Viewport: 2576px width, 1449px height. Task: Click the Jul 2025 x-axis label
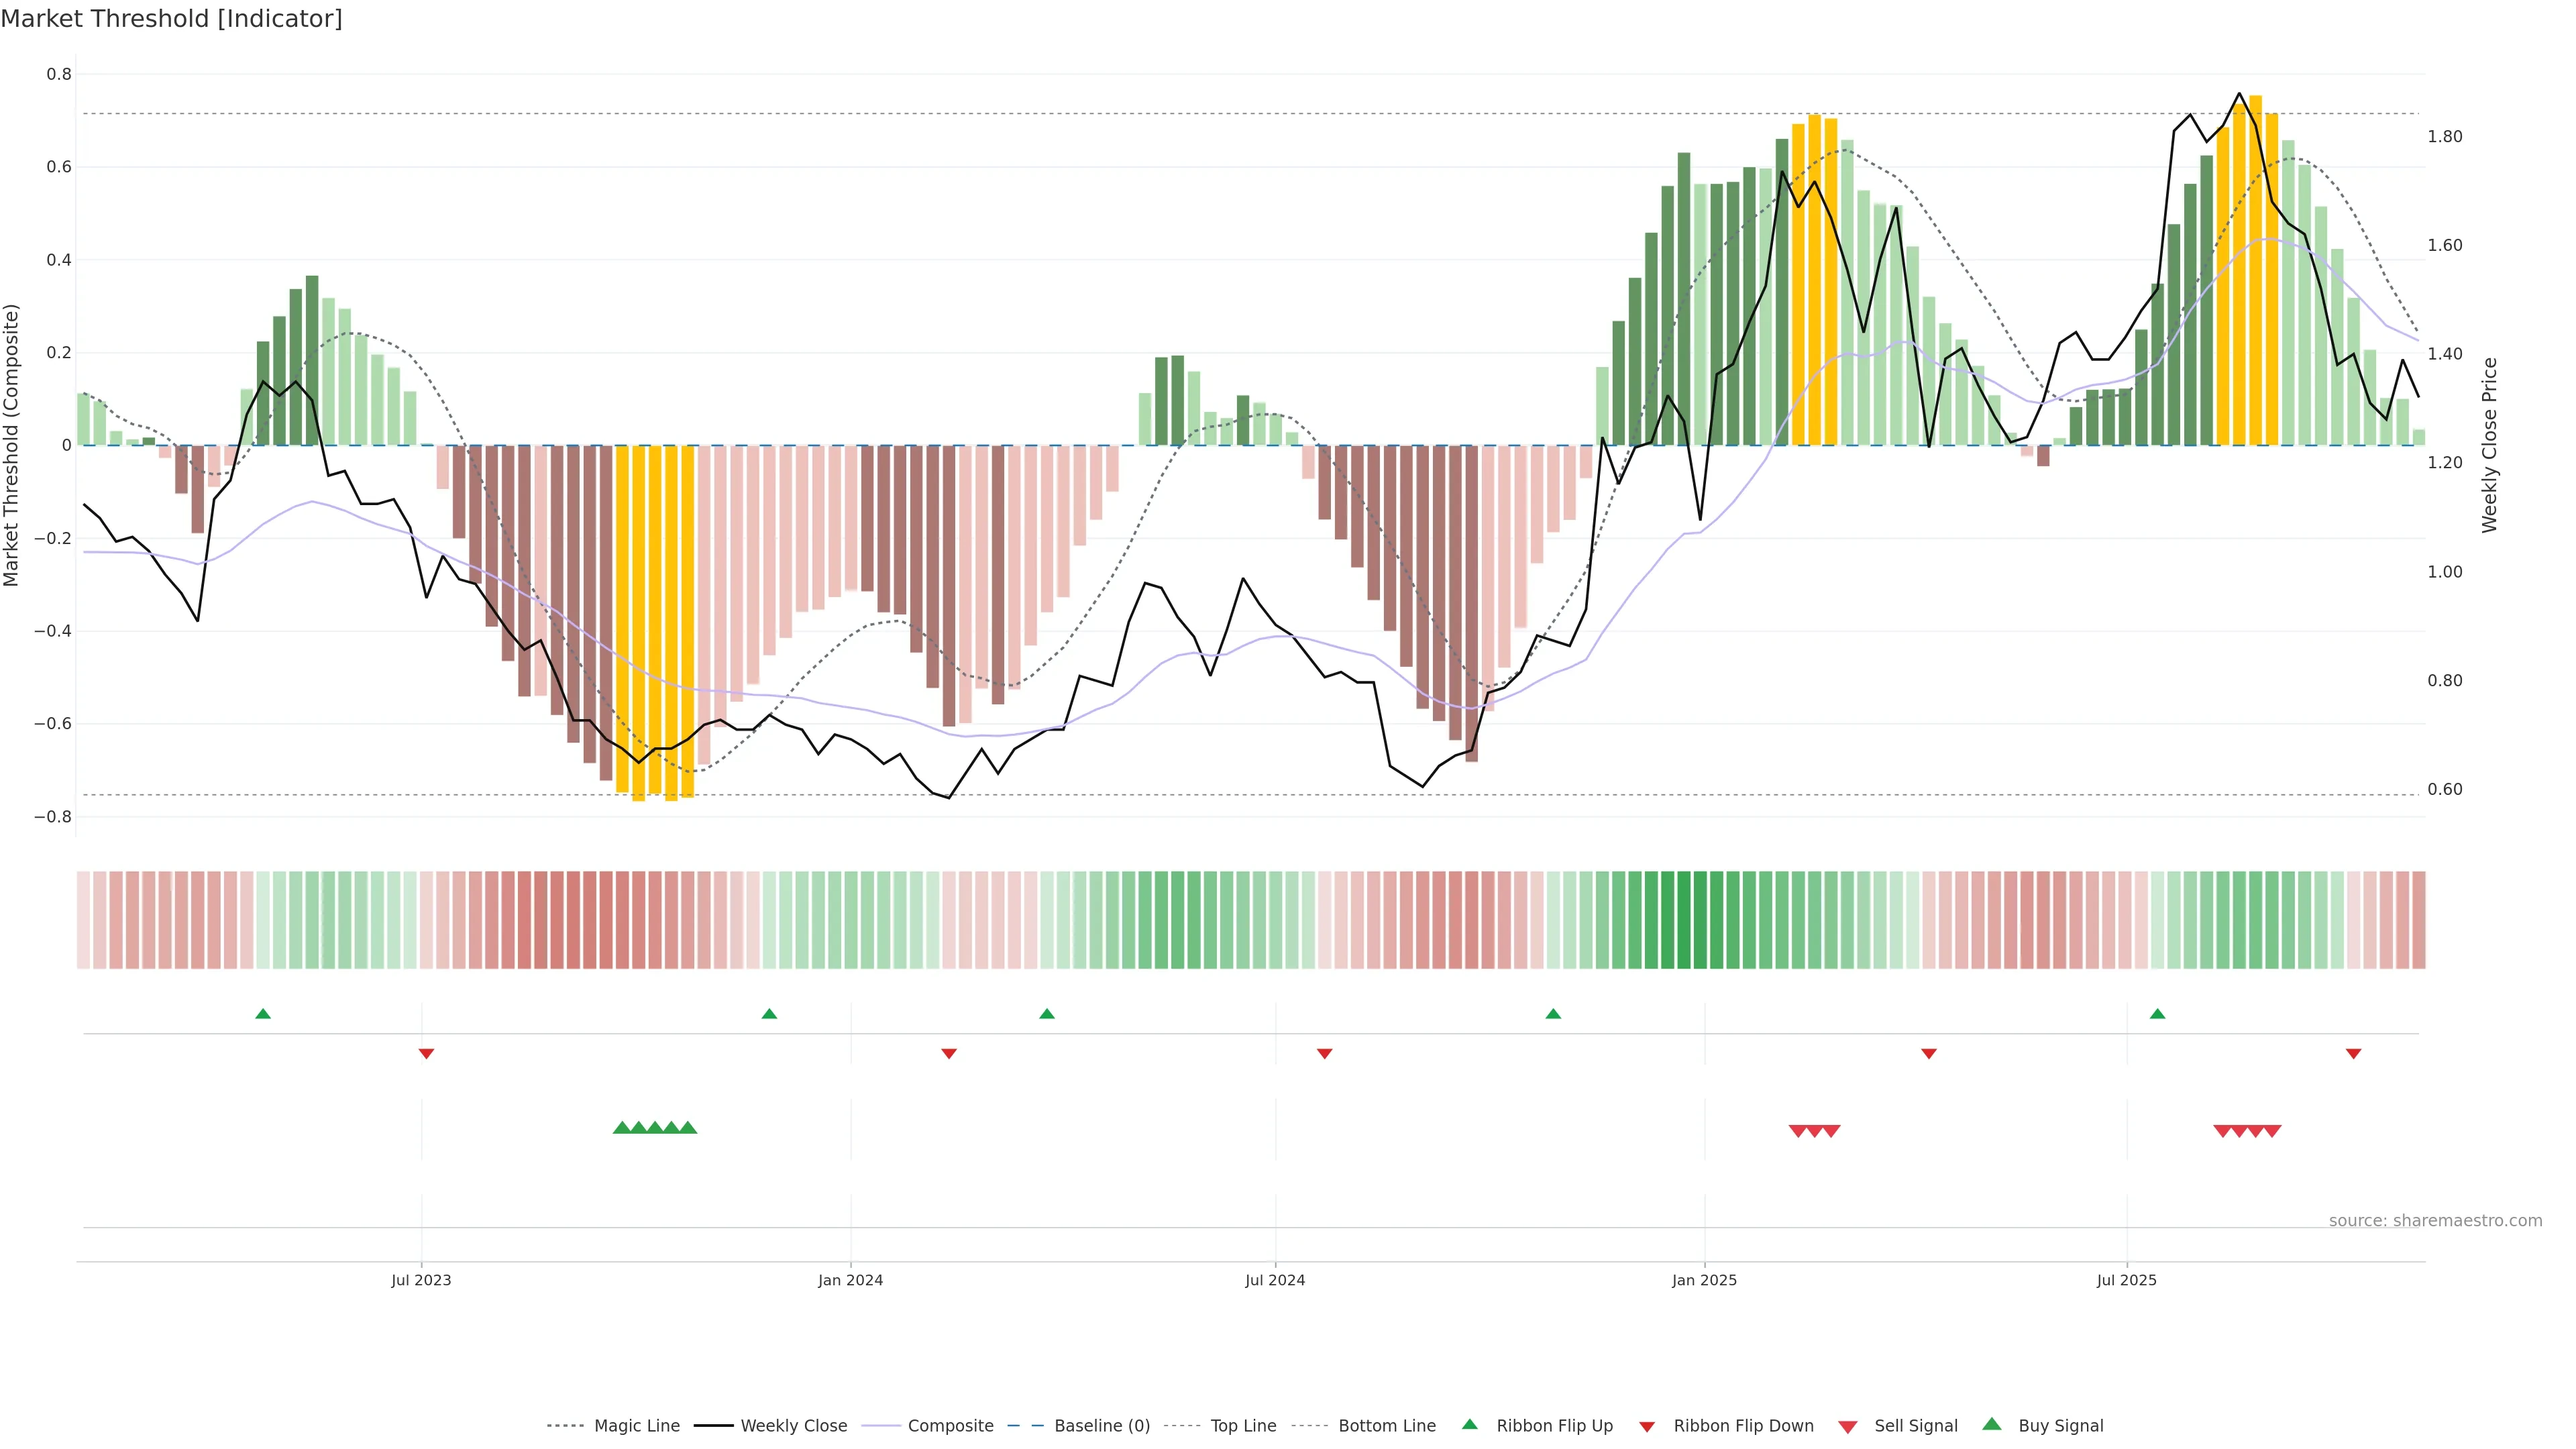(2126, 1280)
